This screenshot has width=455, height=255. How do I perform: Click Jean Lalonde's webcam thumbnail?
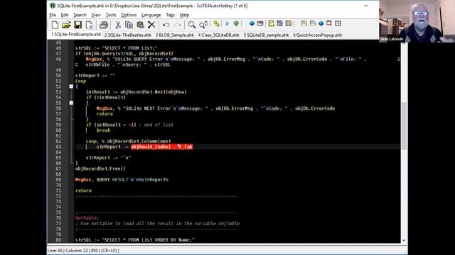tap(417, 21)
